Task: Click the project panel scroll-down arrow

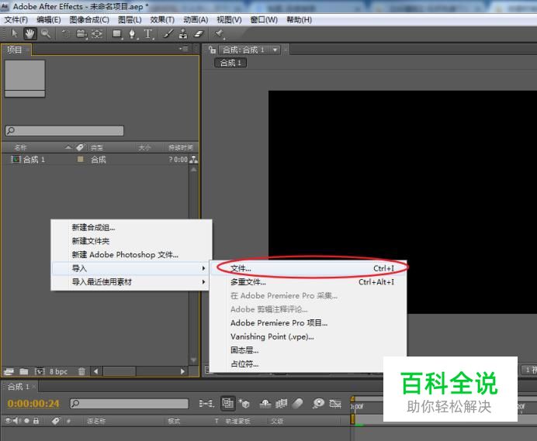Action: (x=193, y=360)
